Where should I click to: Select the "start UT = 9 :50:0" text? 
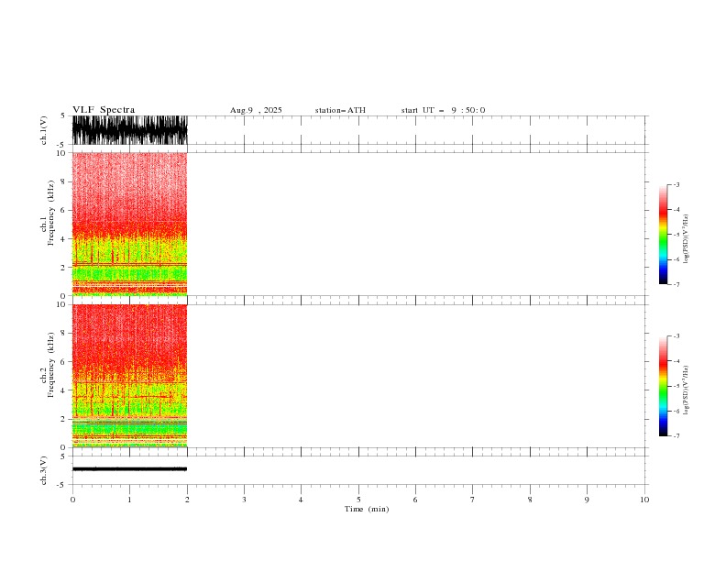click(443, 110)
